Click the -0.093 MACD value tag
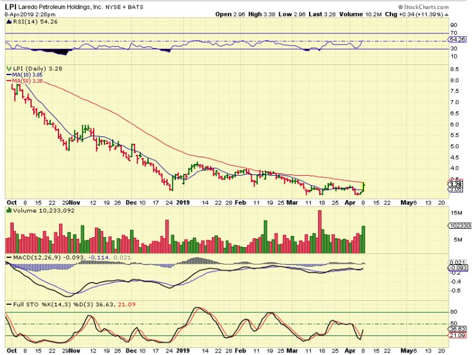This screenshot has width=472, height=355. (458, 267)
